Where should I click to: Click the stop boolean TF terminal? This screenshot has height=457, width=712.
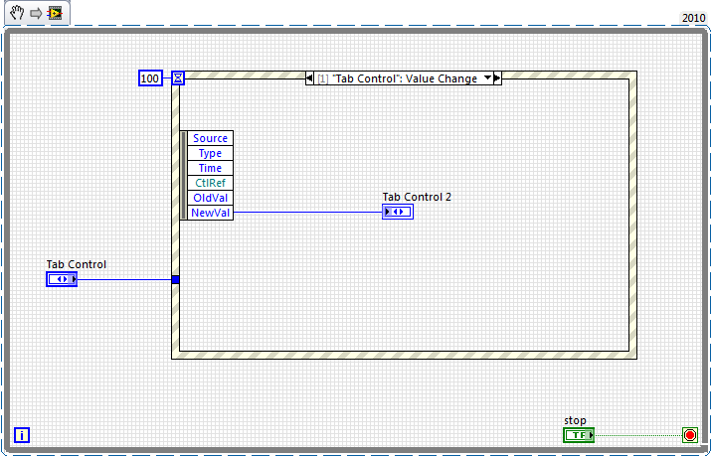(x=579, y=435)
